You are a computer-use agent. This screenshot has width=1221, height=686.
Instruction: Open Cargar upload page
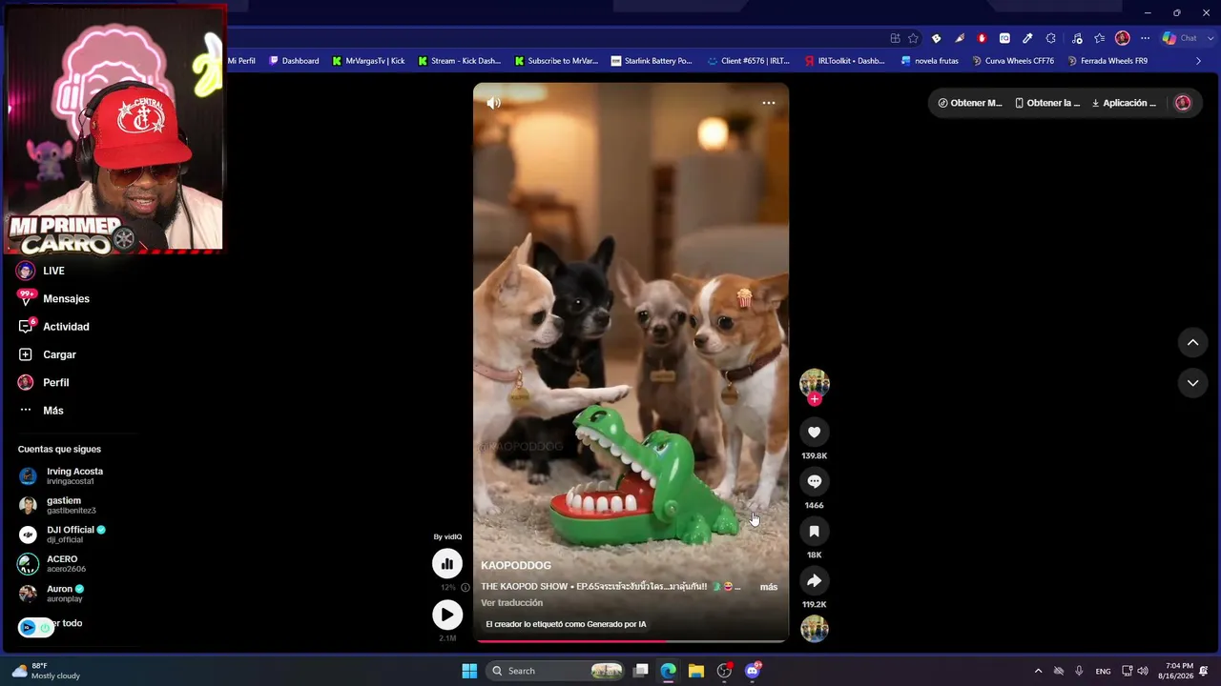pyautogui.click(x=47, y=354)
